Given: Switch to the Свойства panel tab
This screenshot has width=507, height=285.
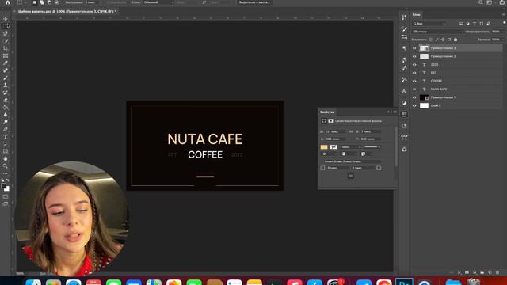Looking at the screenshot, I should [327, 112].
